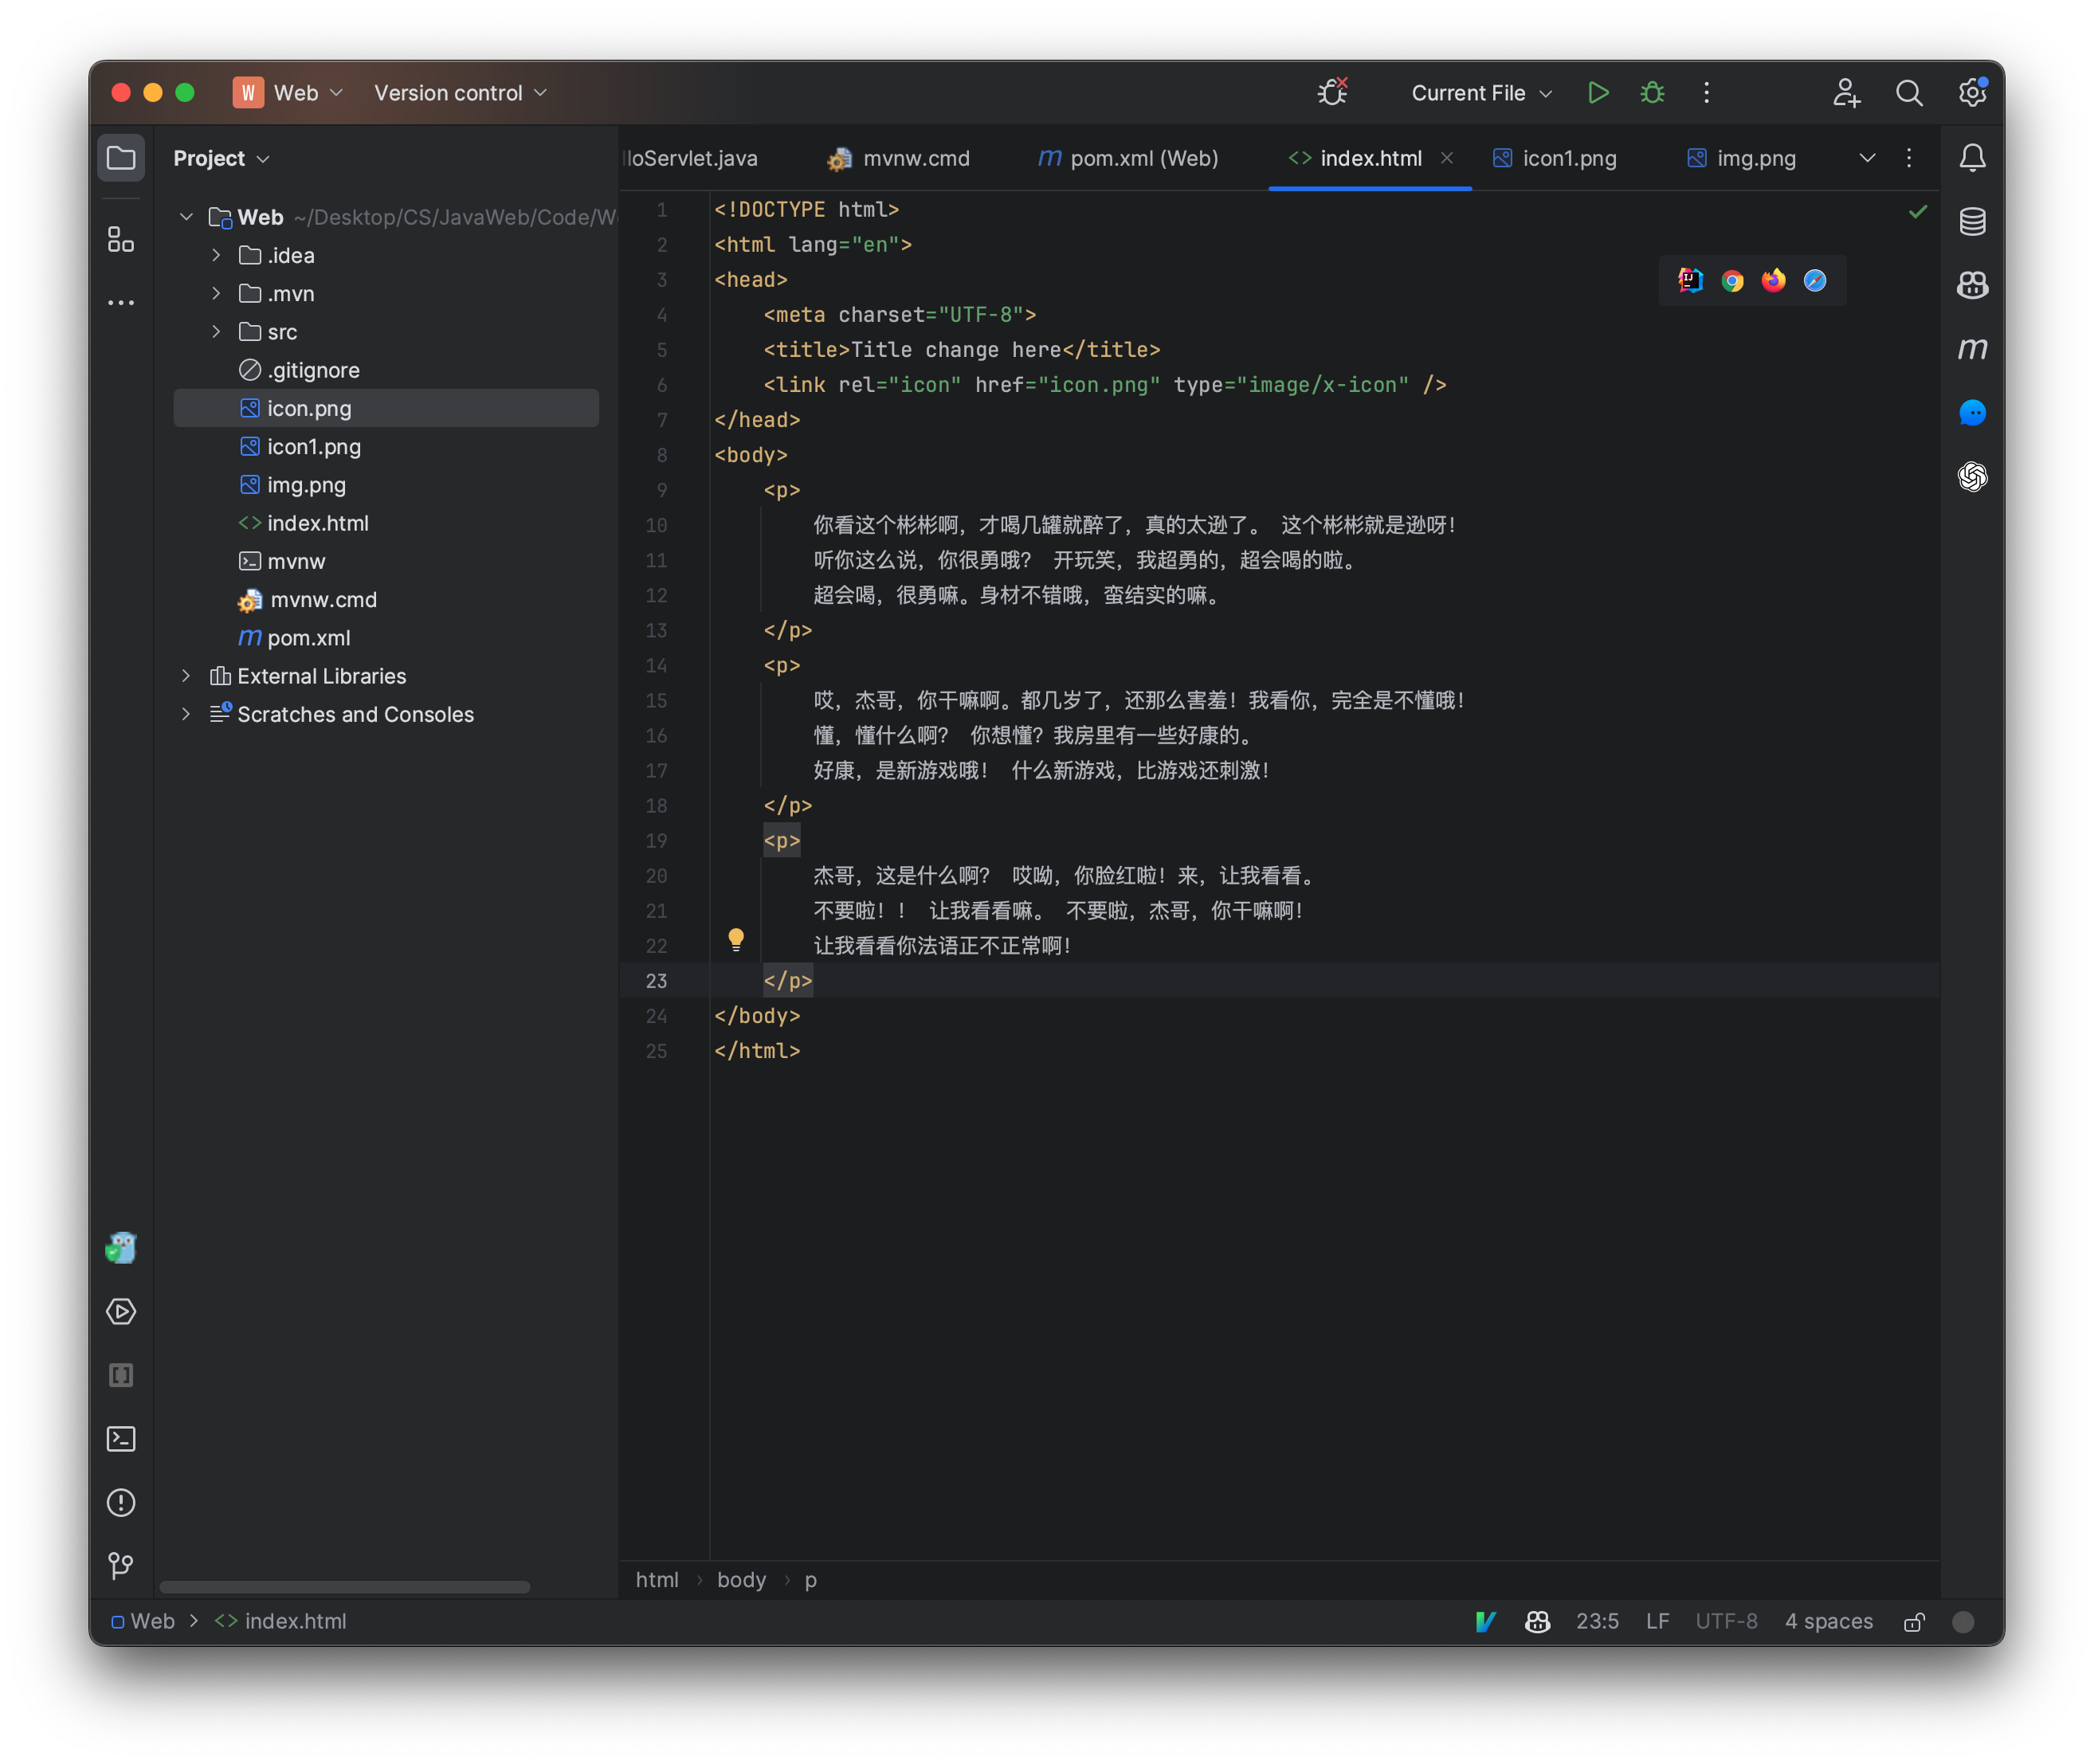
Task: Click 4 spaces indent setting
Action: 1828,1621
